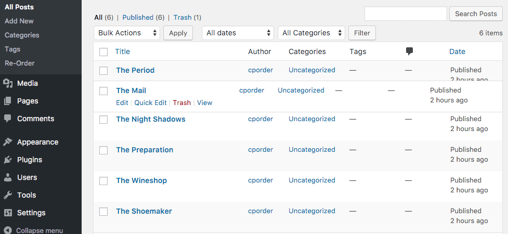
Task: Click the Settings sliders icon
Action: (8, 213)
